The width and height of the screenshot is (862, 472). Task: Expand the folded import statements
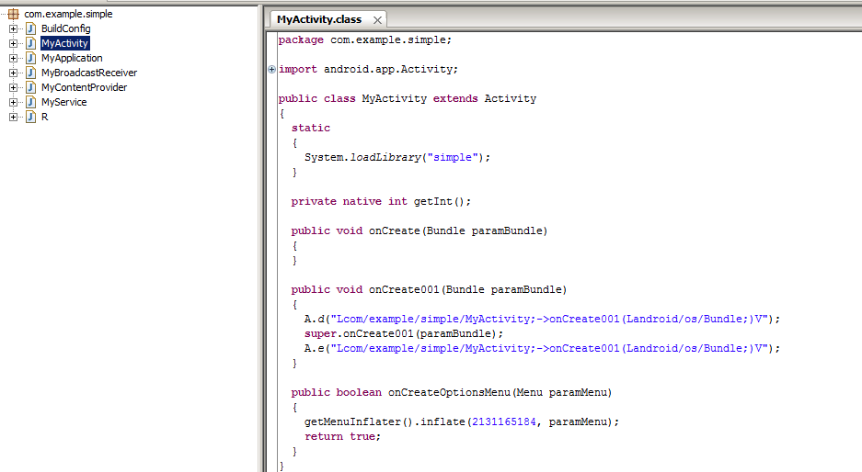(271, 69)
